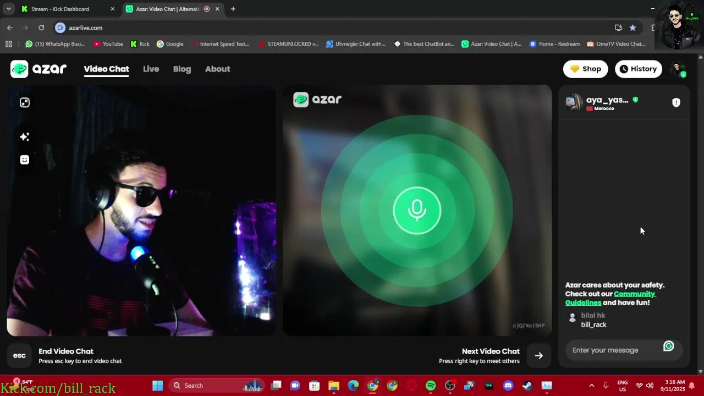Open the sparkle effects icon
Screen dimensions: 704x396
[x=24, y=136]
